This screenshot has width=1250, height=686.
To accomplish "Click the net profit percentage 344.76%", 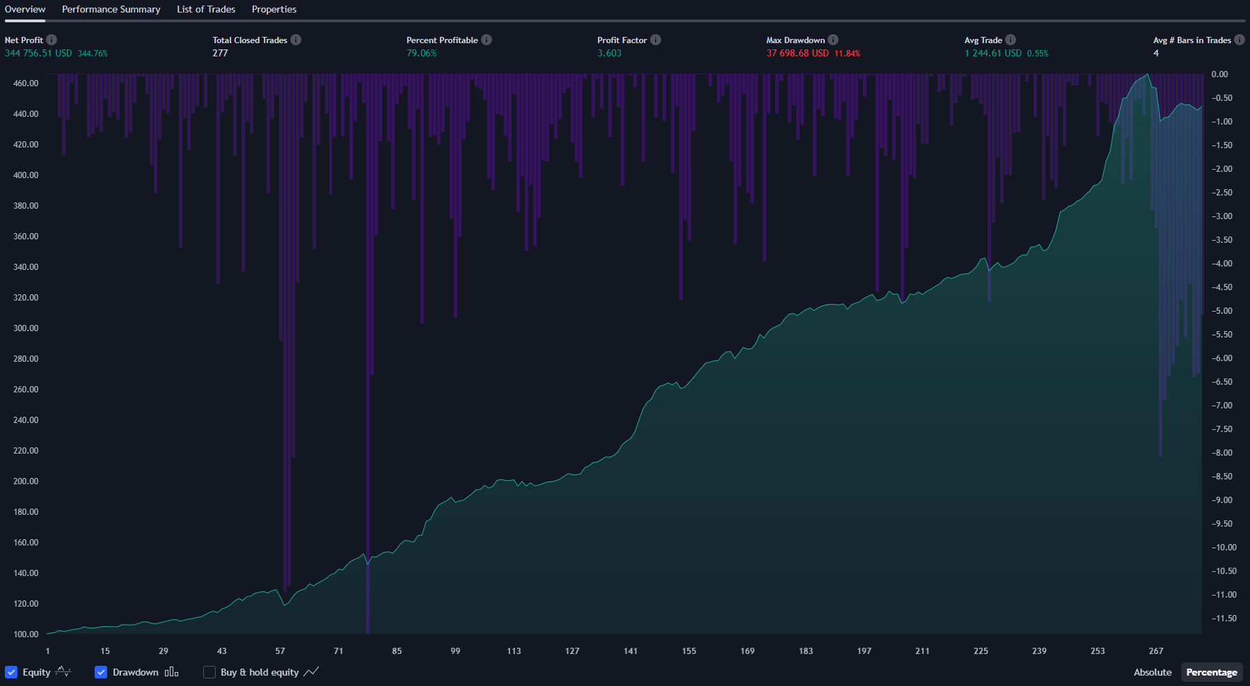I will click(93, 54).
